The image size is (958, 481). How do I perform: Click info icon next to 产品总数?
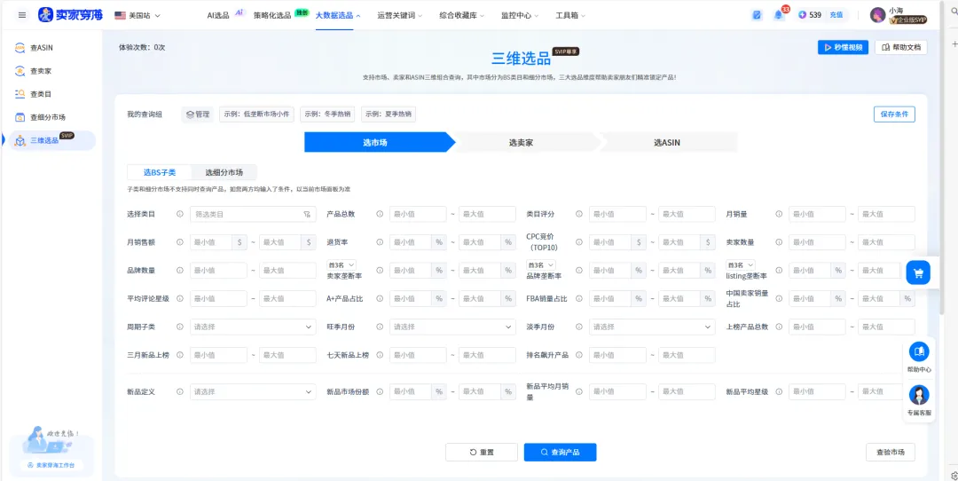[x=380, y=215]
